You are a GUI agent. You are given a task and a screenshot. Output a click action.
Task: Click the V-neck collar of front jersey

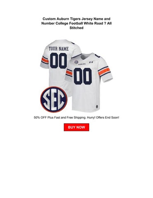85,57
